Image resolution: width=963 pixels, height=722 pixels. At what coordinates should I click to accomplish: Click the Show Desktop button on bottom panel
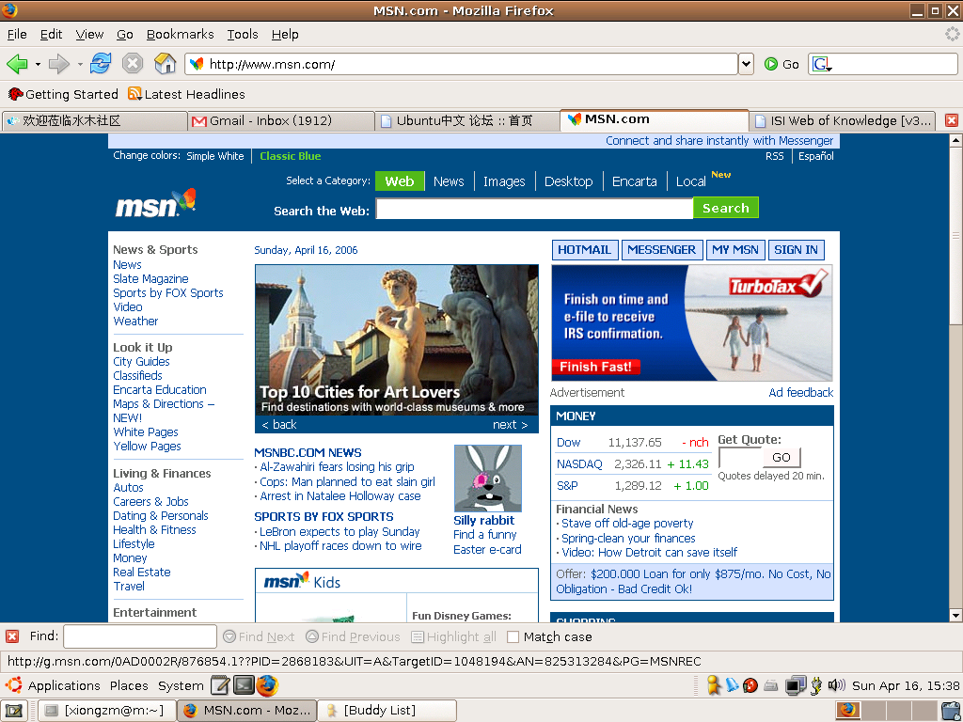pos(13,711)
